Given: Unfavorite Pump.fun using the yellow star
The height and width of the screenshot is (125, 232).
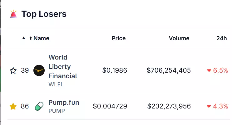Looking at the screenshot, I should 13,106.
